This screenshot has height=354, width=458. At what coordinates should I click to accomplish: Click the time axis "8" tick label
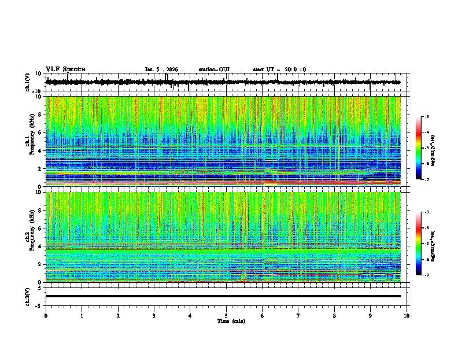click(334, 316)
